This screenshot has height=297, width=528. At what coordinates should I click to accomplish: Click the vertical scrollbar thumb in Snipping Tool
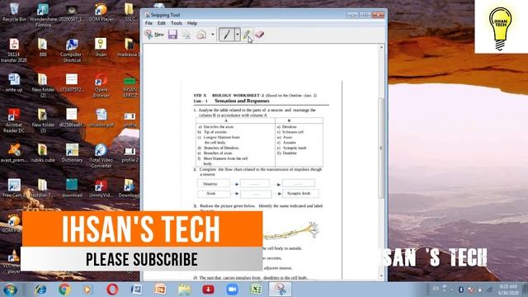[381, 148]
